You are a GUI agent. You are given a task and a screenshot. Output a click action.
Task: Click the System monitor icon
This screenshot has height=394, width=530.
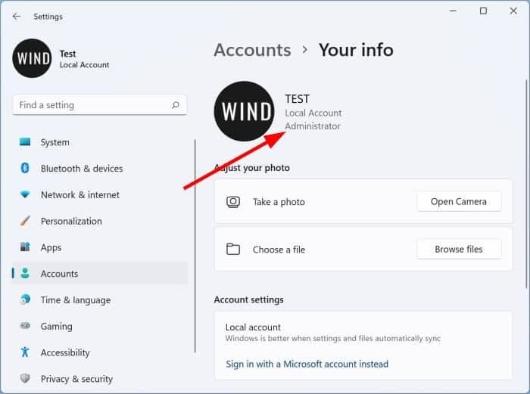pyautogui.click(x=25, y=142)
